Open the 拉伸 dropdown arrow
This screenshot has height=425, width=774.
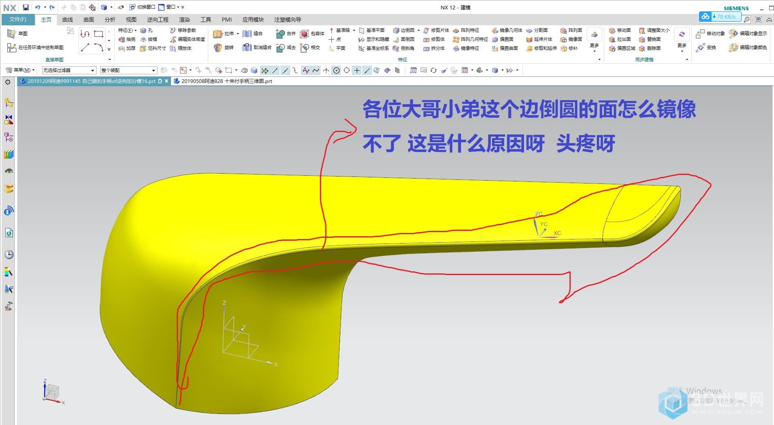(x=238, y=34)
